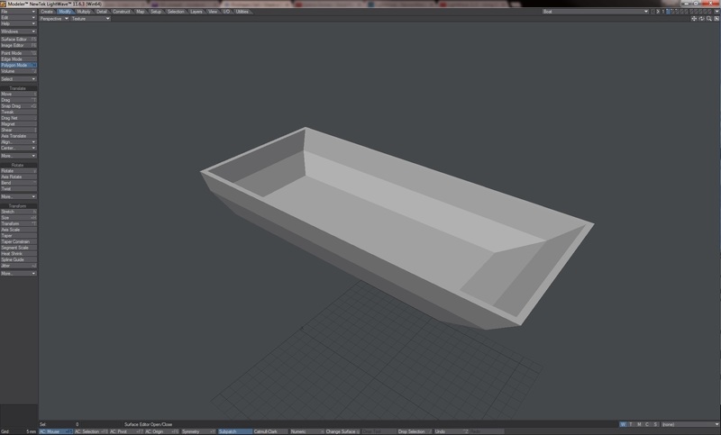Open the AC: Mouse action center dropdown
Screen dimensions: 721x435
(x=56, y=431)
